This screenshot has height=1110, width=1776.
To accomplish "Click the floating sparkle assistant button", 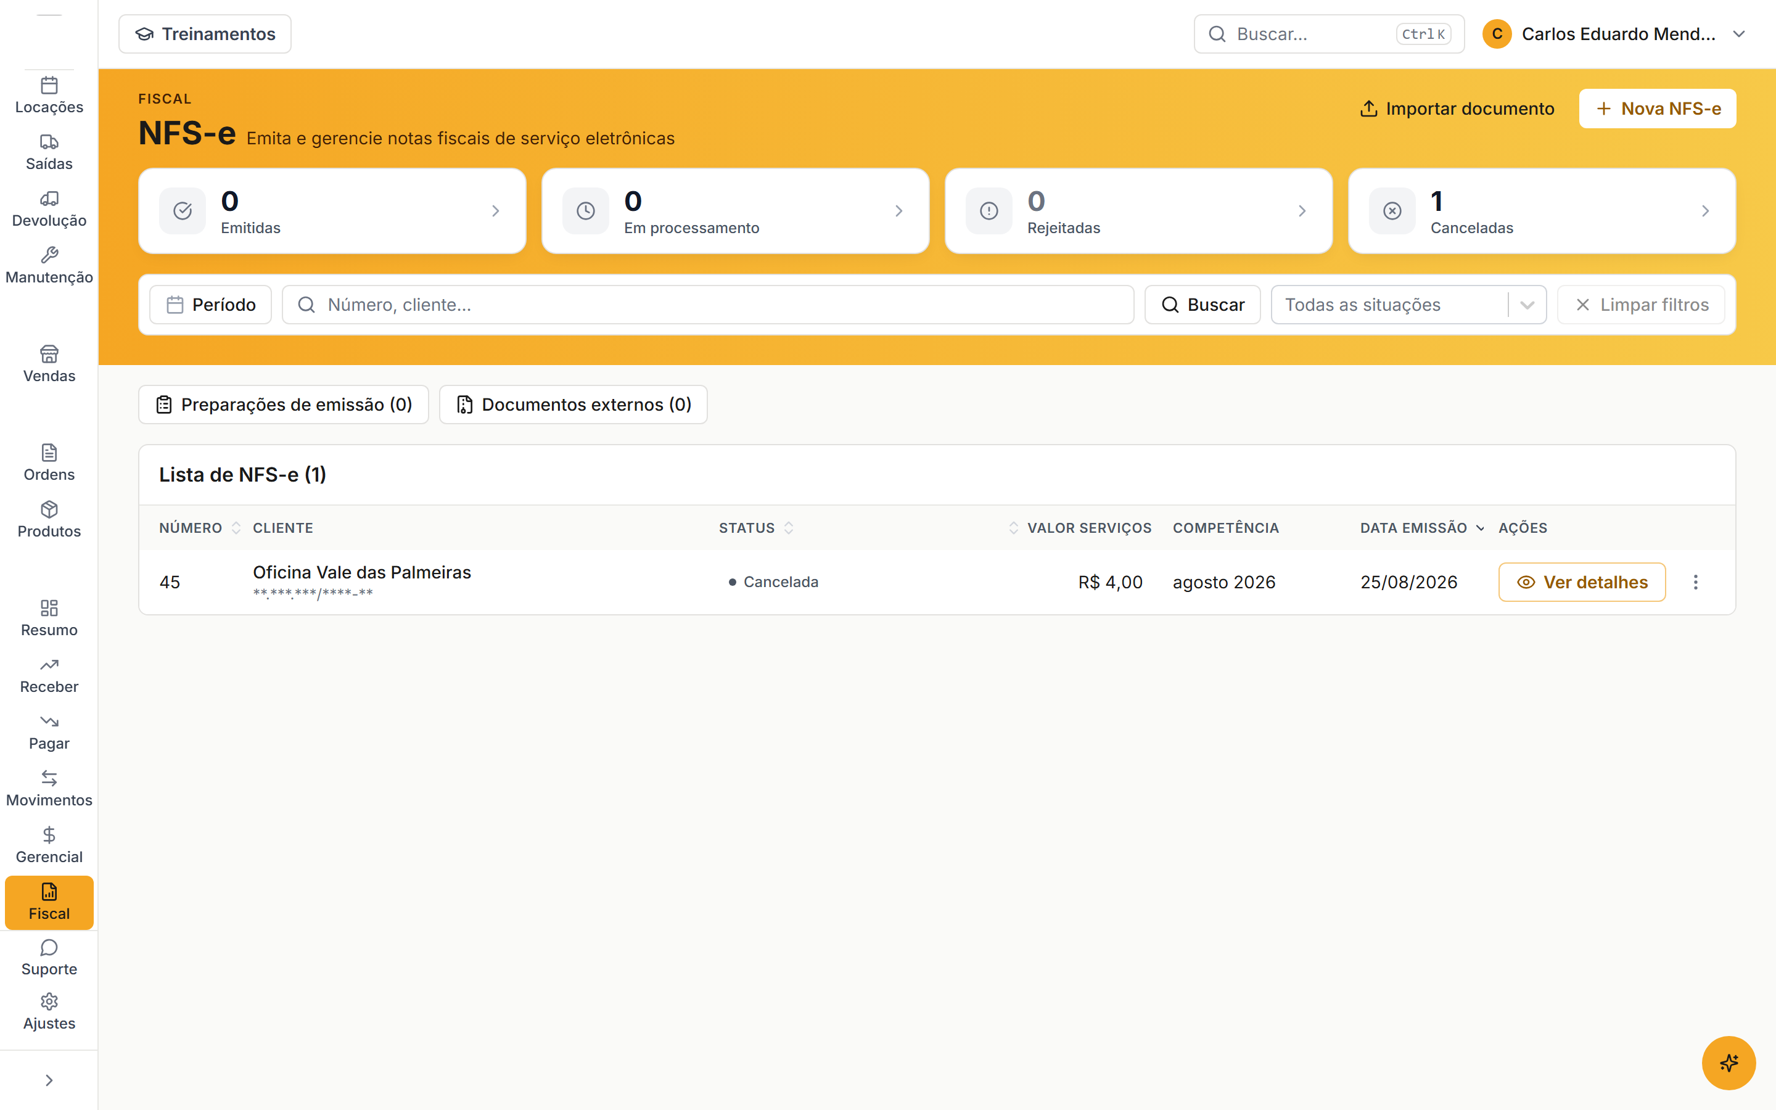I will [1729, 1063].
